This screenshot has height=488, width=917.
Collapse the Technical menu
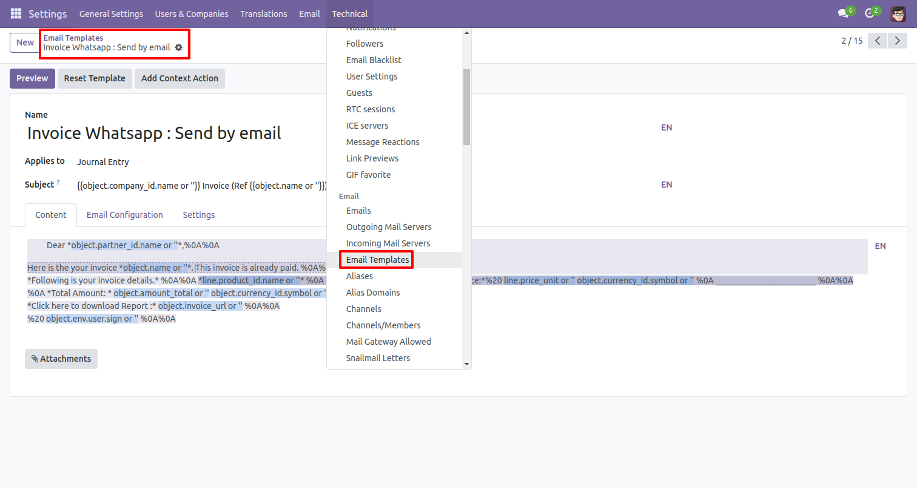[349, 13]
